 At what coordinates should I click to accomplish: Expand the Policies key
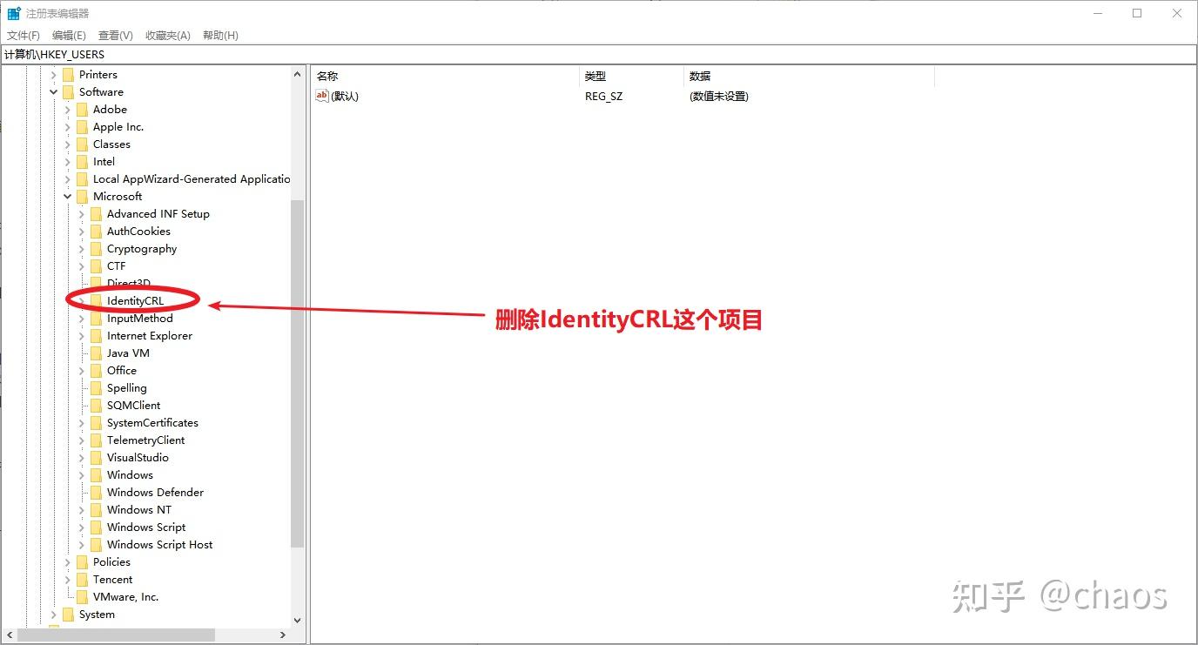coord(68,562)
